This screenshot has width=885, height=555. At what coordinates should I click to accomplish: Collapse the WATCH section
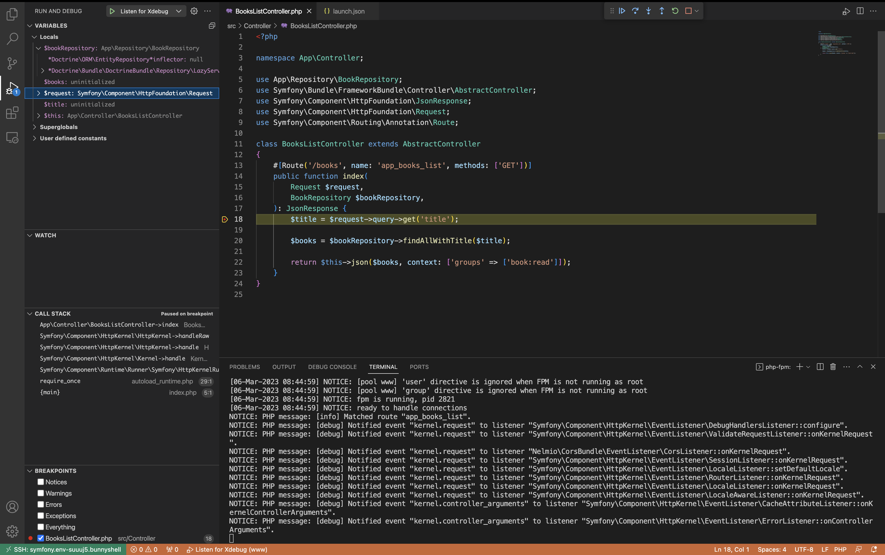click(x=30, y=235)
